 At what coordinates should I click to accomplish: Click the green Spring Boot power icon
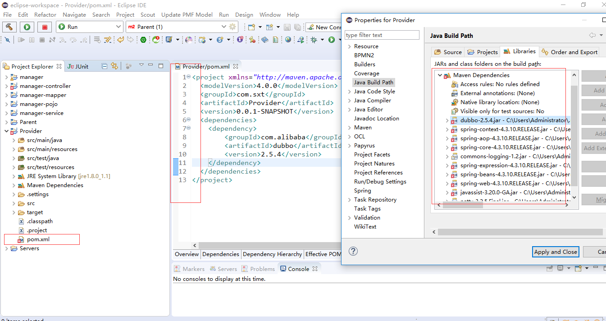coord(143,40)
